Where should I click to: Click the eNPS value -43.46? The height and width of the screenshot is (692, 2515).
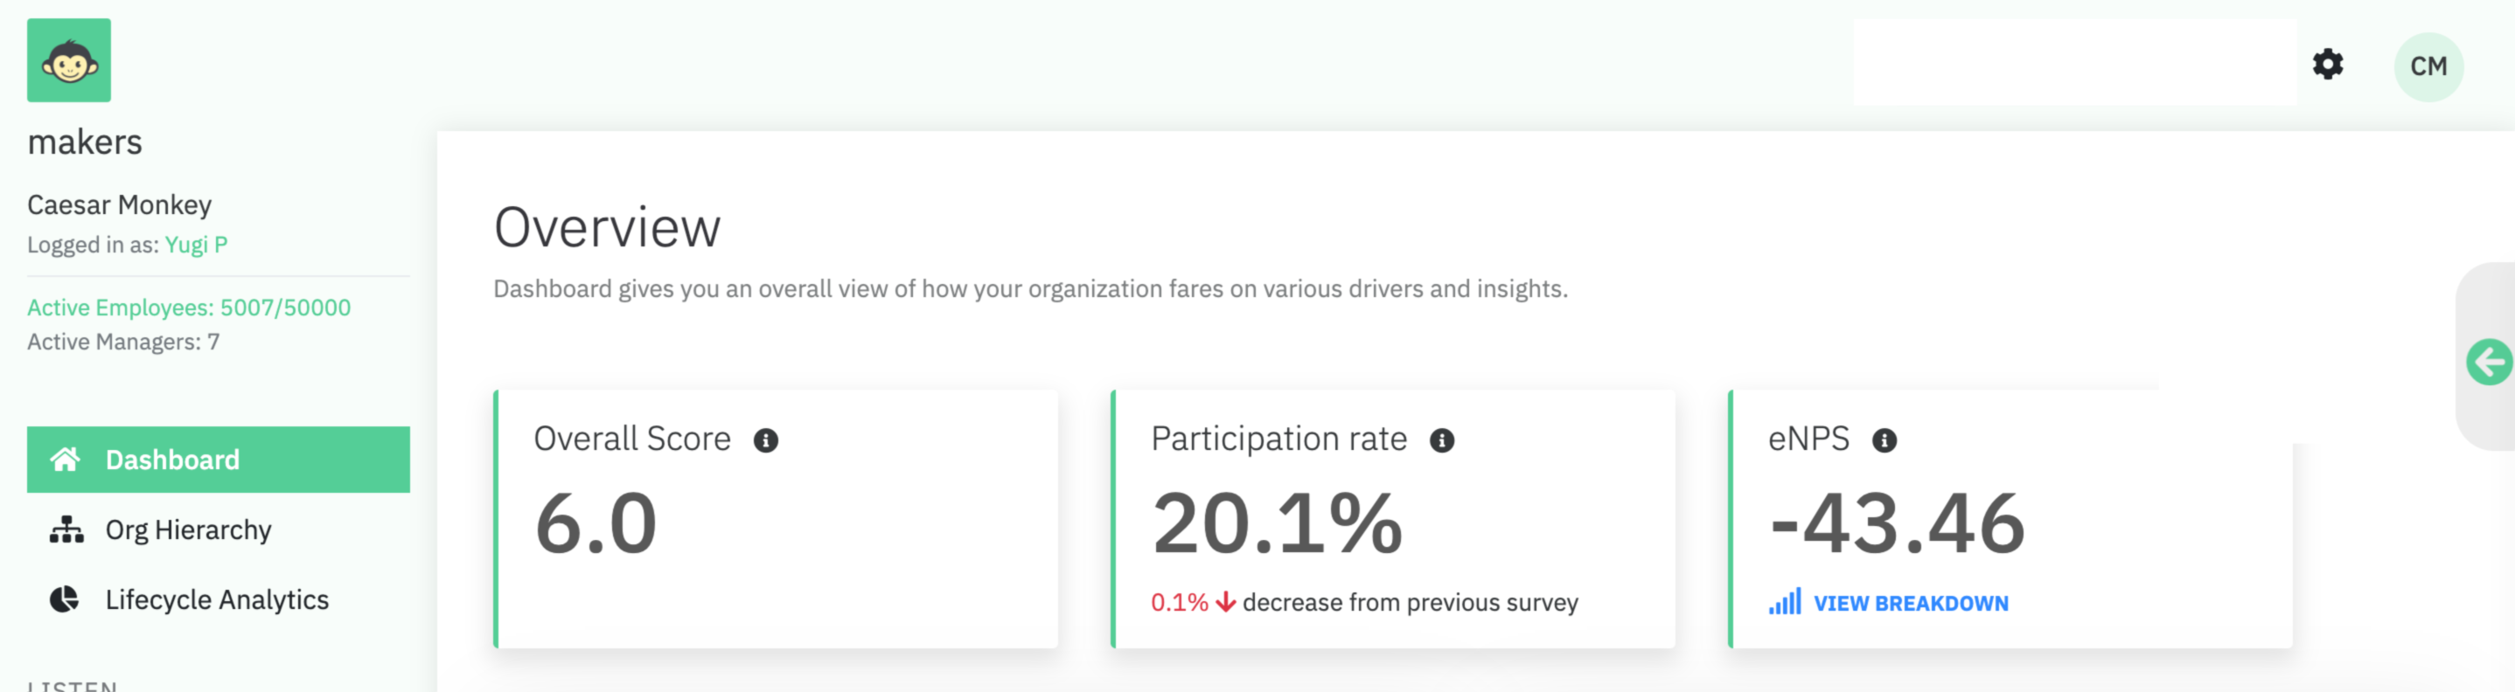[1897, 524]
